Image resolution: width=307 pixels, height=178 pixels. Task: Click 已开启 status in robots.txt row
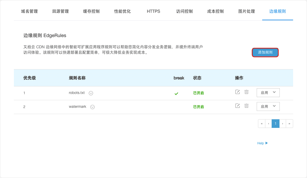[x=198, y=93]
